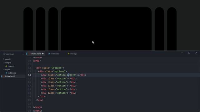Click the opening body tag on line 10
The width and height of the screenshot is (200, 112).
(x=37, y=61)
